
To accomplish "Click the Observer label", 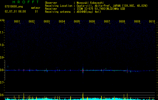I will [x=51, y=3].
